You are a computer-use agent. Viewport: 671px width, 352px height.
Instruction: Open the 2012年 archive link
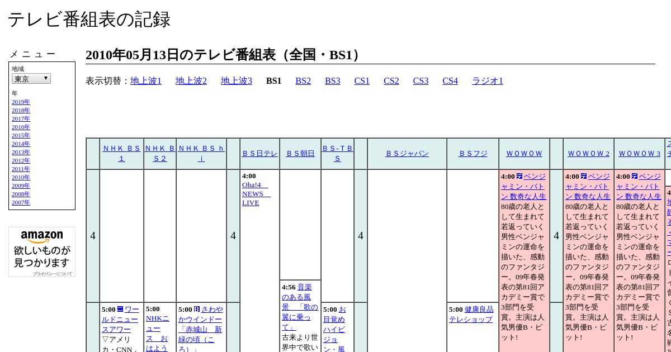(21, 160)
